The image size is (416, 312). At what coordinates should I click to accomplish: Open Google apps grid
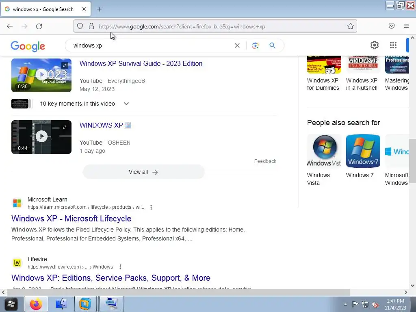(x=393, y=45)
